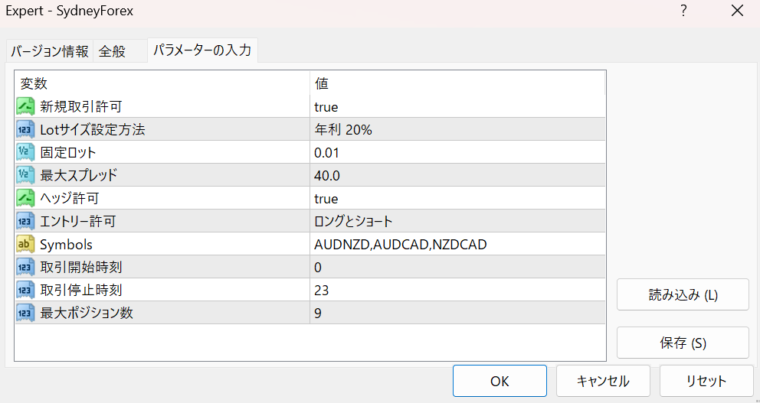Click the double-type icon beside 最大スプレッド
Screen dimensions: 760x403
click(26, 175)
